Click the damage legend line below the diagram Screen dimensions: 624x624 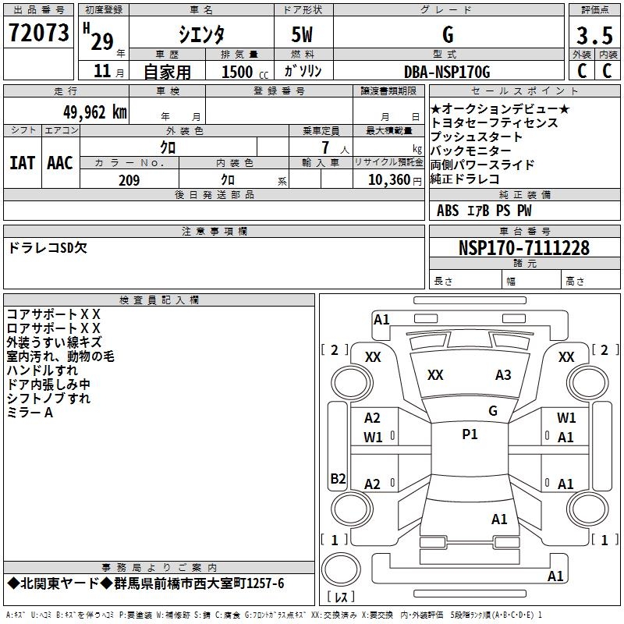coord(275,615)
